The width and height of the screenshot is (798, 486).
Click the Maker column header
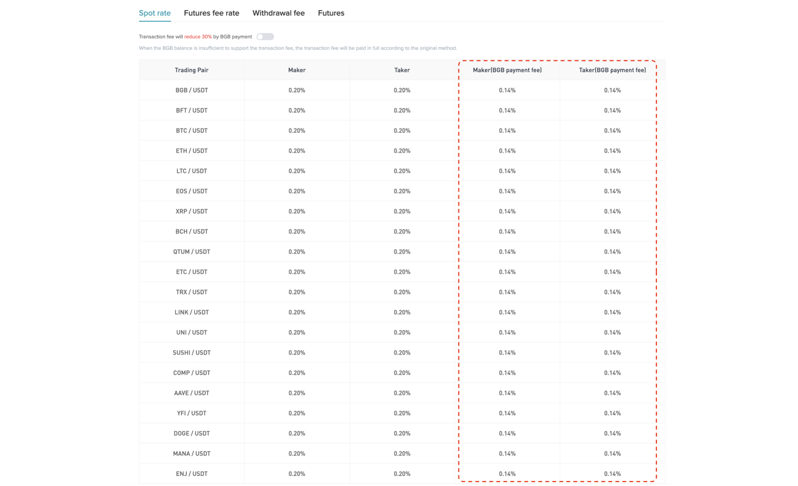(x=296, y=70)
